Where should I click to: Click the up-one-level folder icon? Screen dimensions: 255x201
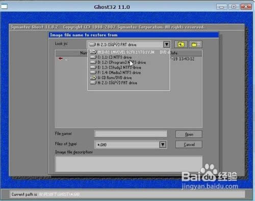coord(181,44)
